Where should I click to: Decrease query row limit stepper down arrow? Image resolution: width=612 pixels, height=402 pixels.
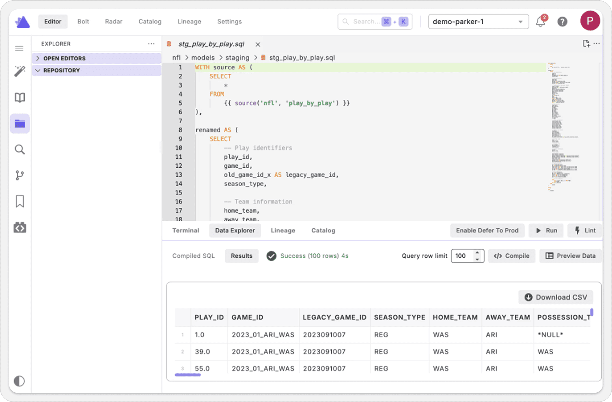click(477, 259)
